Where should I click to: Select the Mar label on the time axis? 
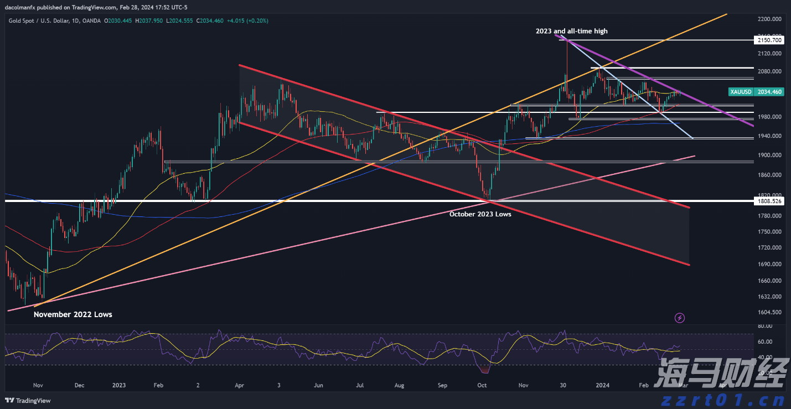(x=685, y=385)
